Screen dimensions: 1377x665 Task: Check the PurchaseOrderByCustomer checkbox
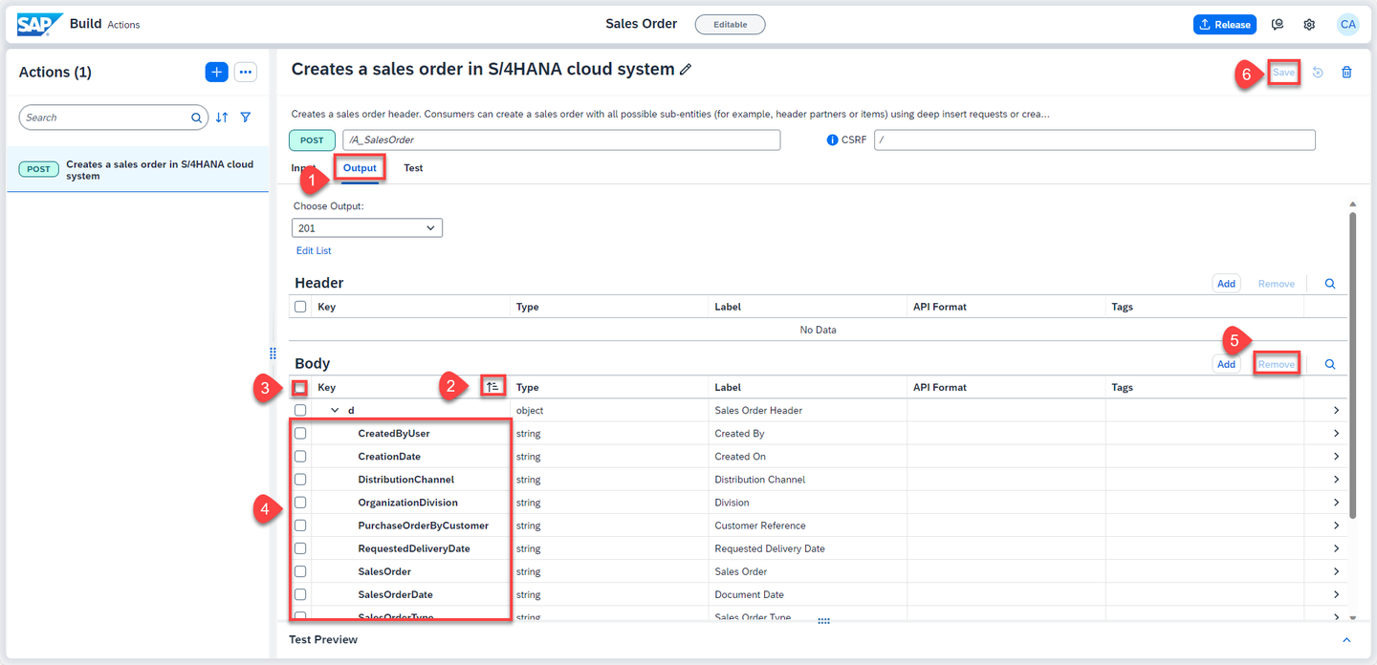[300, 526]
